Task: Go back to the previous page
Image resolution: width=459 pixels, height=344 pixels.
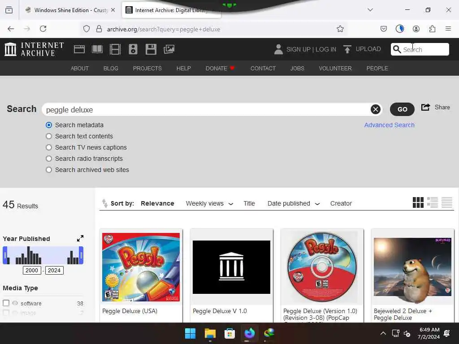Action: 11,29
